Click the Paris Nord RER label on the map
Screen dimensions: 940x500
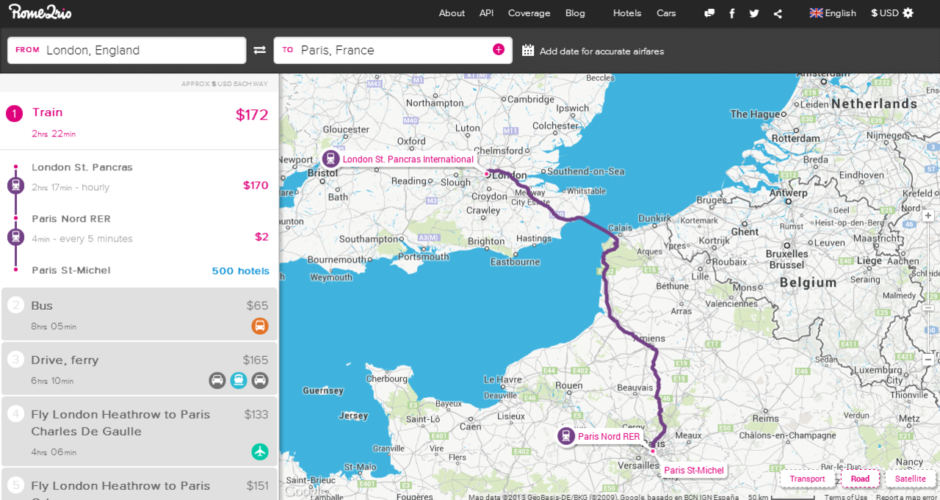[x=609, y=436]
